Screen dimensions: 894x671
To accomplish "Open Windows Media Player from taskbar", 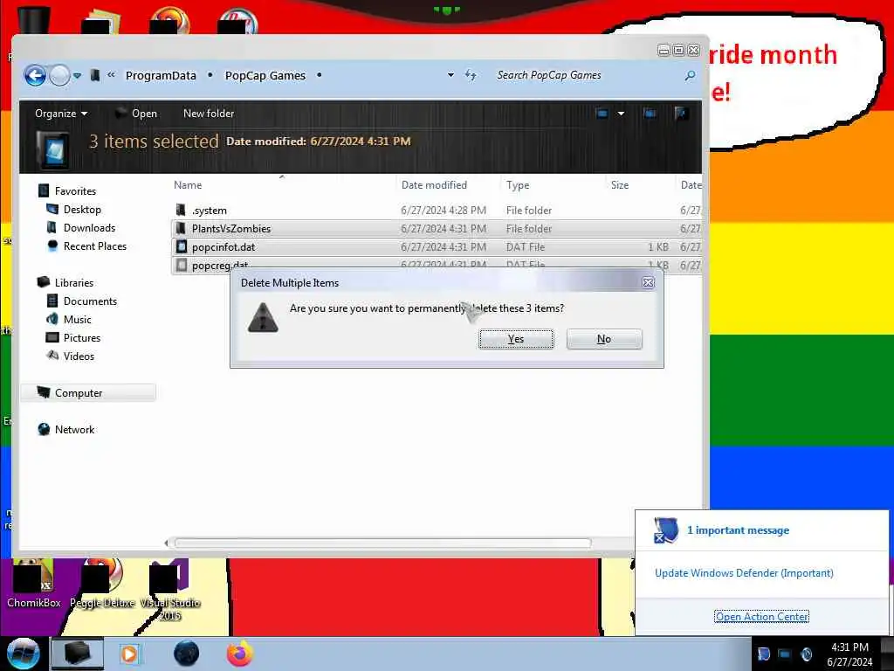I will pyautogui.click(x=129, y=654).
